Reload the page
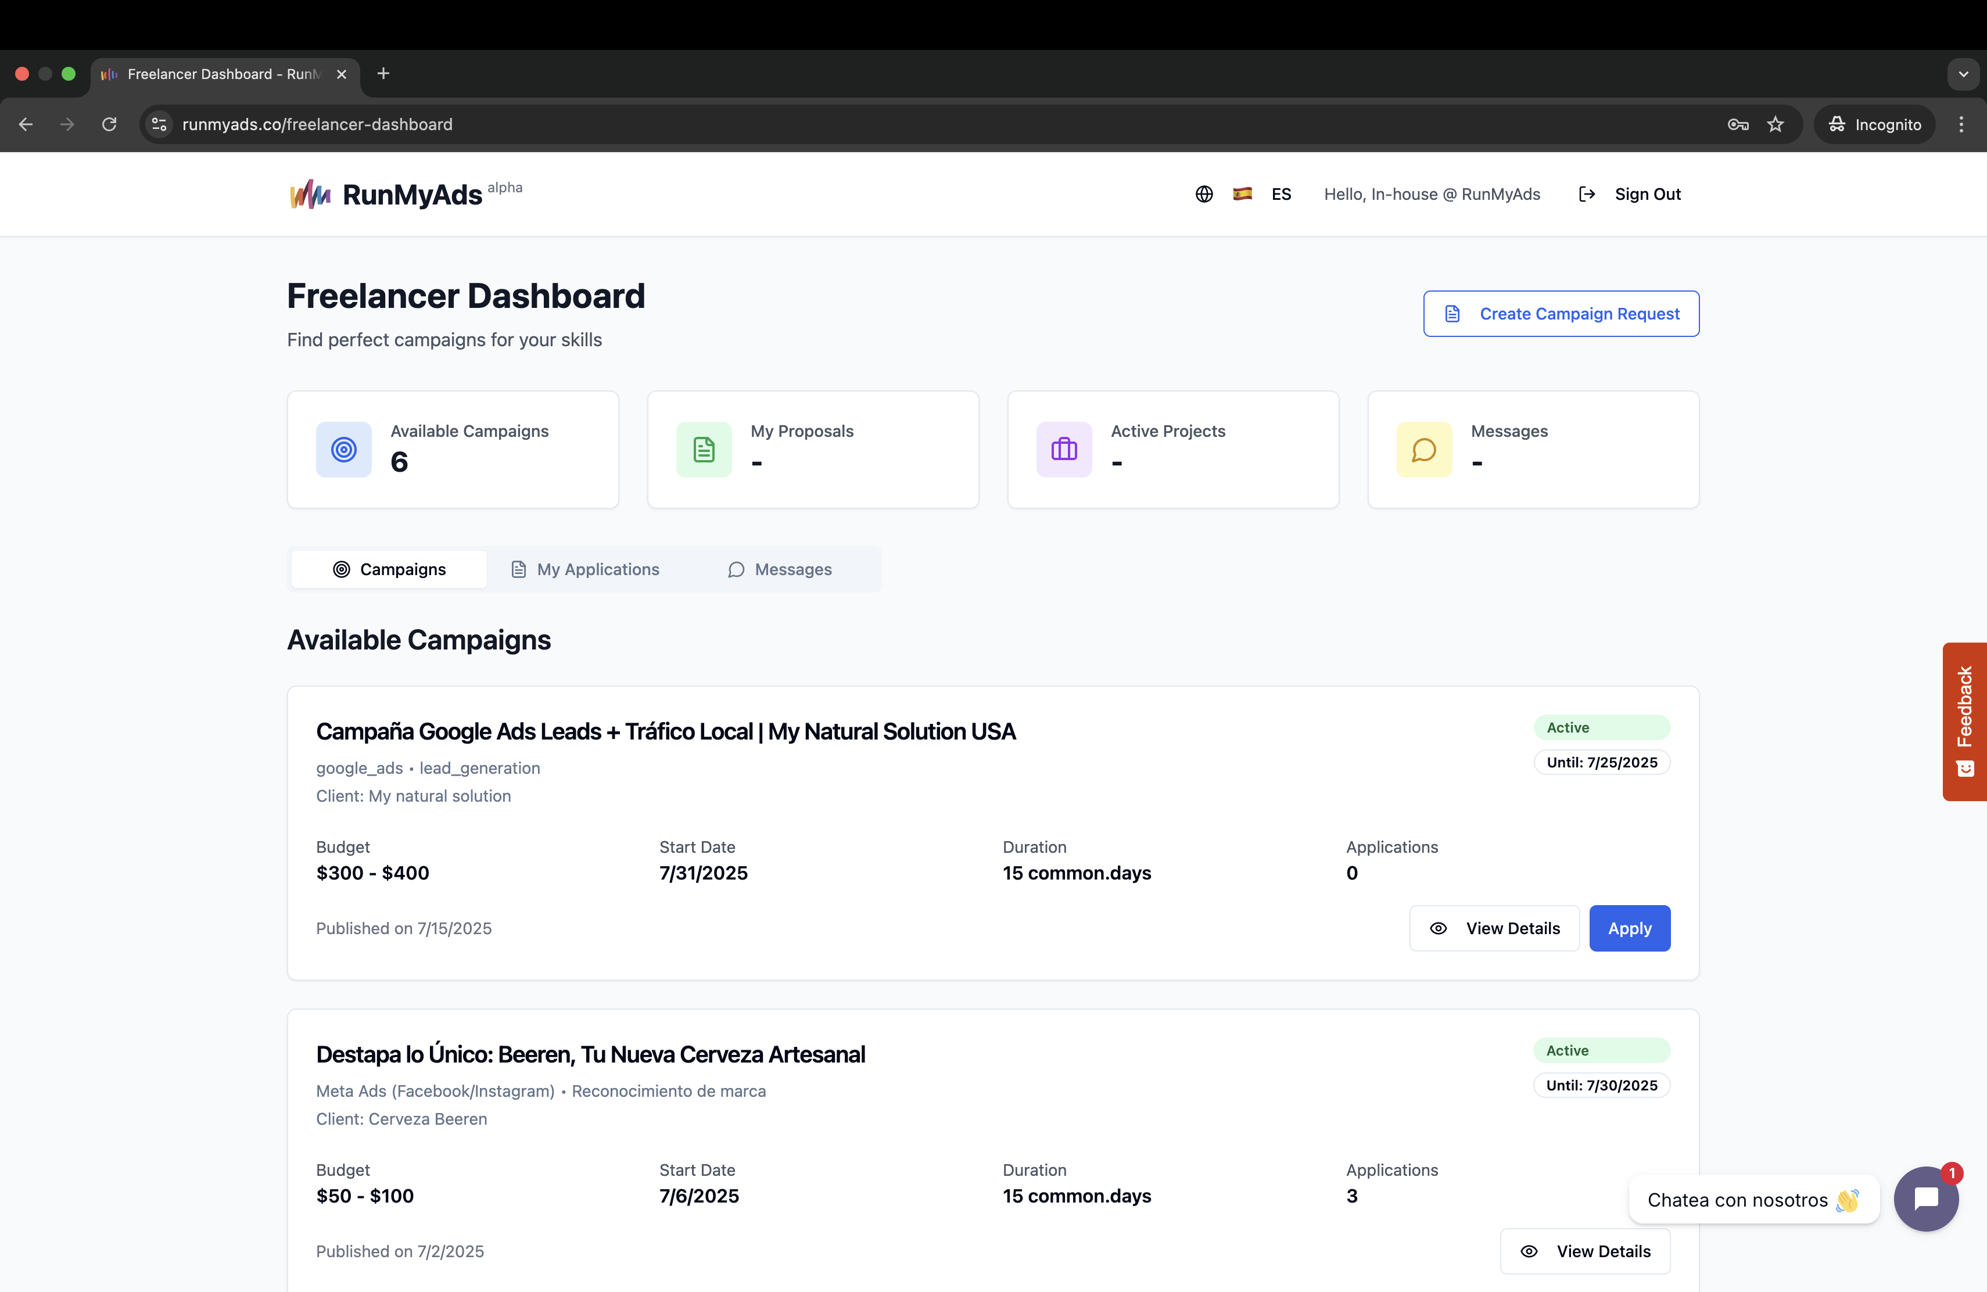The height and width of the screenshot is (1292, 1987). tap(109, 124)
